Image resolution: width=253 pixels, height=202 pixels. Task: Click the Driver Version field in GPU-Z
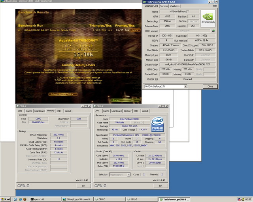[187, 64]
